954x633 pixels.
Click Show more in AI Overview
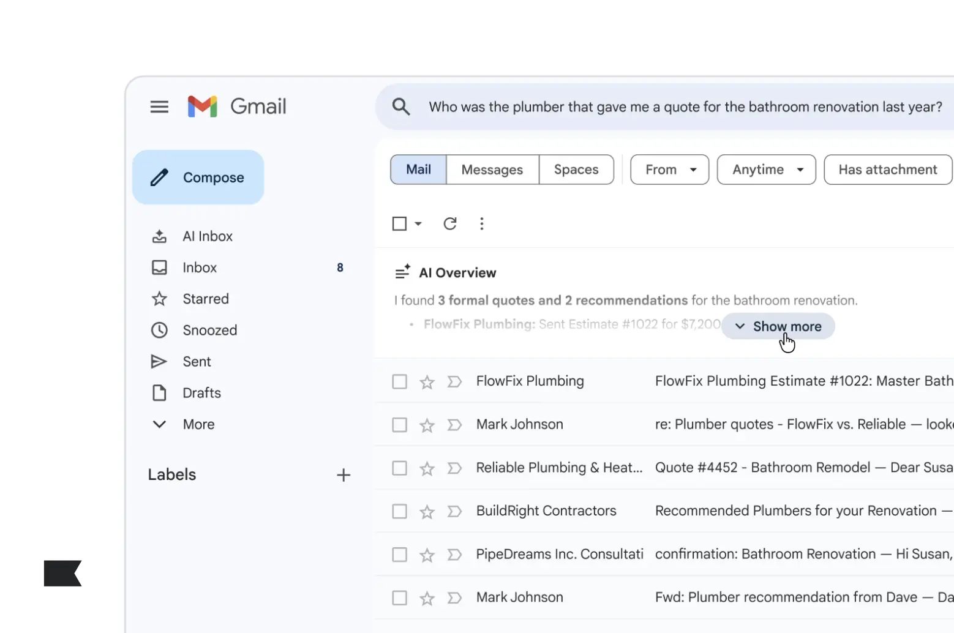778,326
